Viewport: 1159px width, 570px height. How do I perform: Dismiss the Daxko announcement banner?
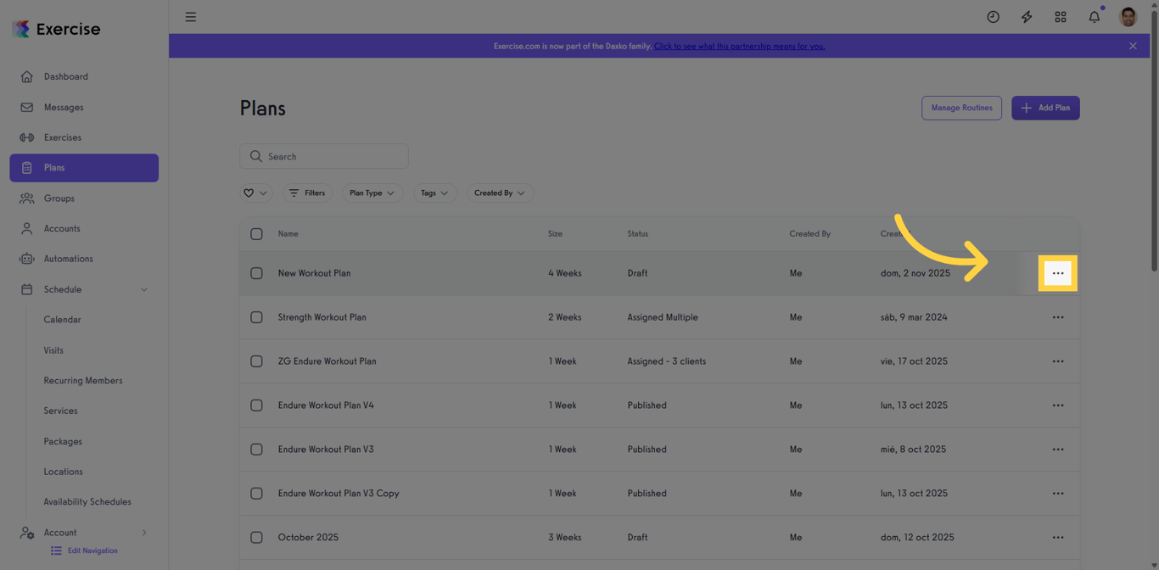(x=1133, y=46)
